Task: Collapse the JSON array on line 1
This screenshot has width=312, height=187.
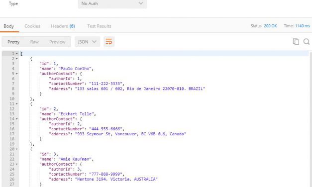Action: (17, 54)
